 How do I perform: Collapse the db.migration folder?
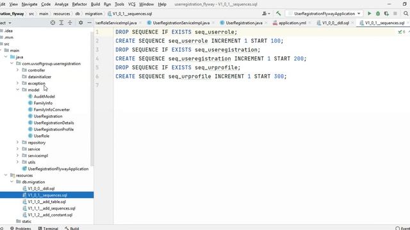click(12, 181)
